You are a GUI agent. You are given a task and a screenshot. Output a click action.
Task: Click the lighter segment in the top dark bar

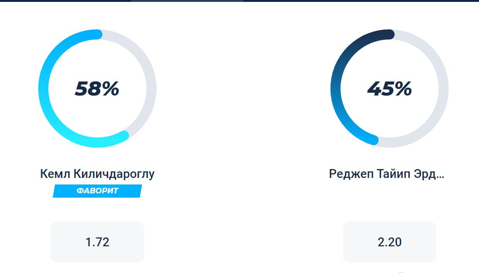pyautogui.click(x=187, y=1)
